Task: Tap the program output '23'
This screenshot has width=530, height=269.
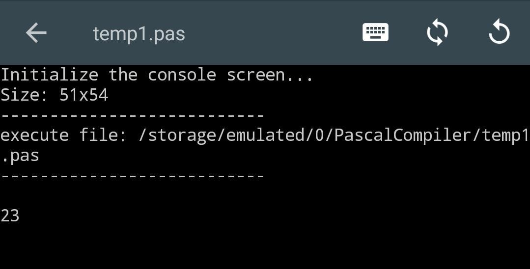Action: tap(10, 216)
